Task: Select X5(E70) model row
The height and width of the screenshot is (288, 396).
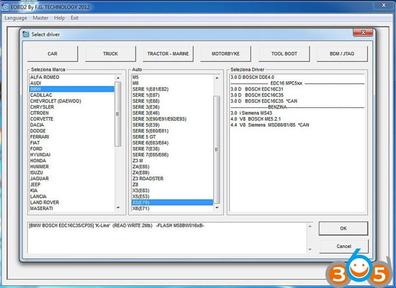Action: tap(172, 202)
